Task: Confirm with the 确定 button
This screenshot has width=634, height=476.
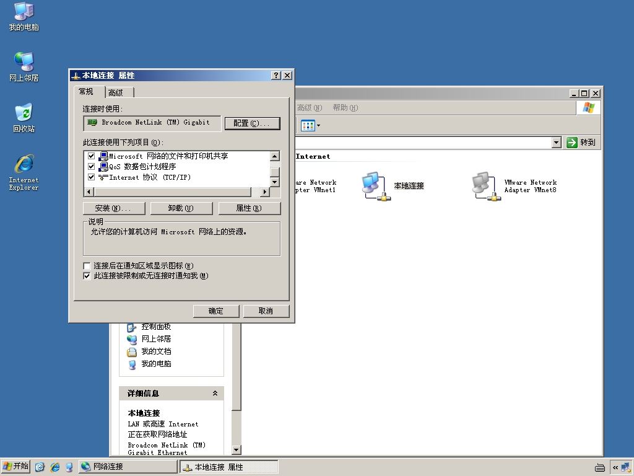Action: pyautogui.click(x=216, y=311)
